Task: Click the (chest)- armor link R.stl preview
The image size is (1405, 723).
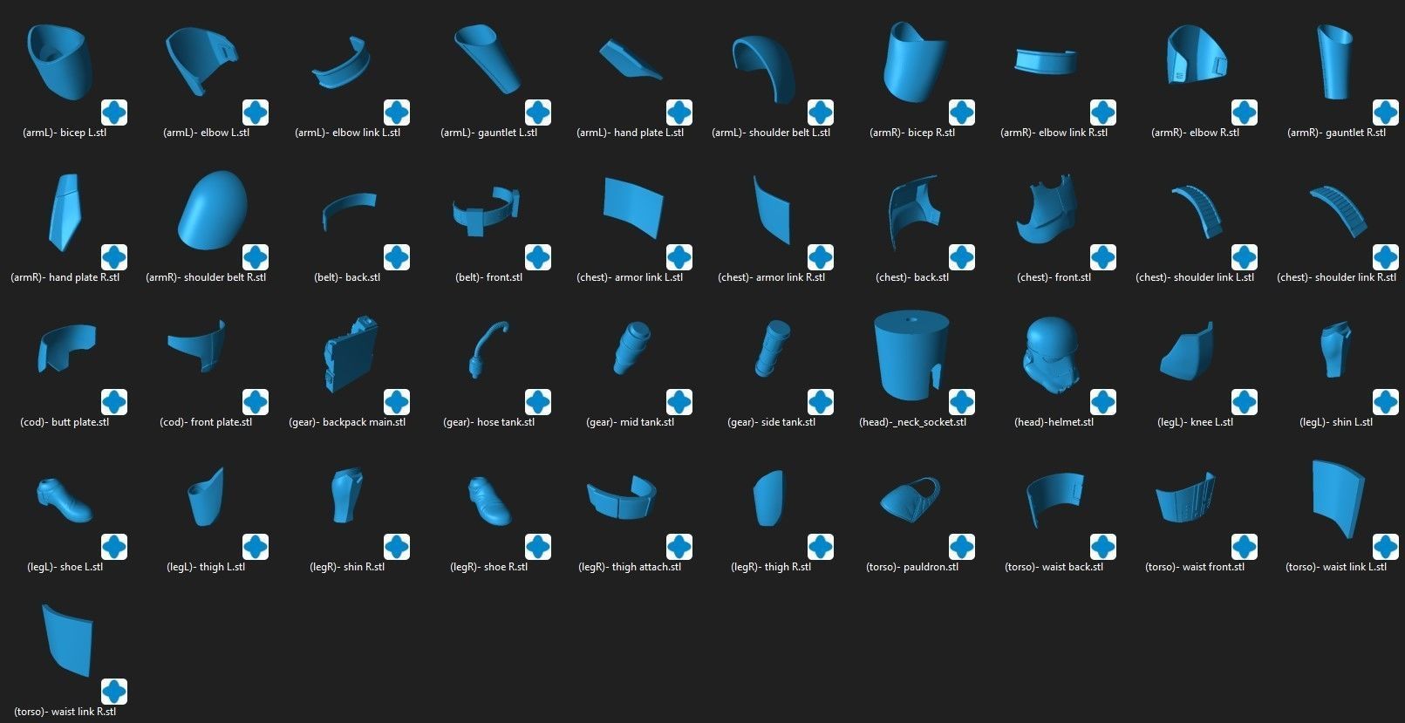Action: [772, 209]
